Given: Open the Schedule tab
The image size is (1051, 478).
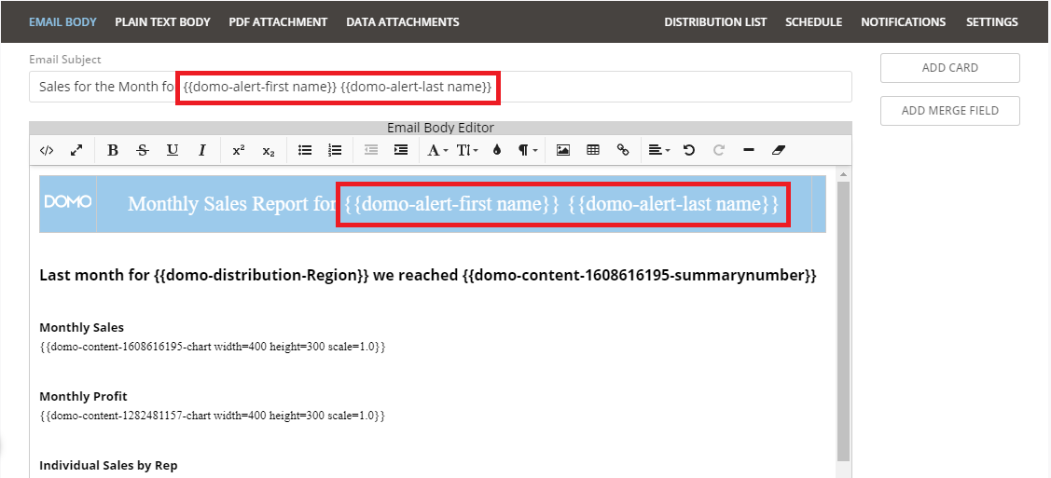Looking at the screenshot, I should [x=814, y=22].
